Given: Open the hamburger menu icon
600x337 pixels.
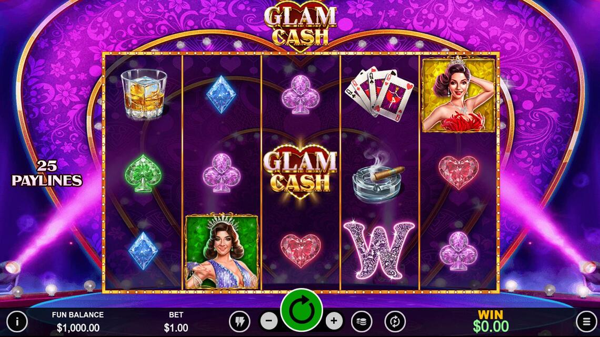Looking at the screenshot, I should 586,322.
